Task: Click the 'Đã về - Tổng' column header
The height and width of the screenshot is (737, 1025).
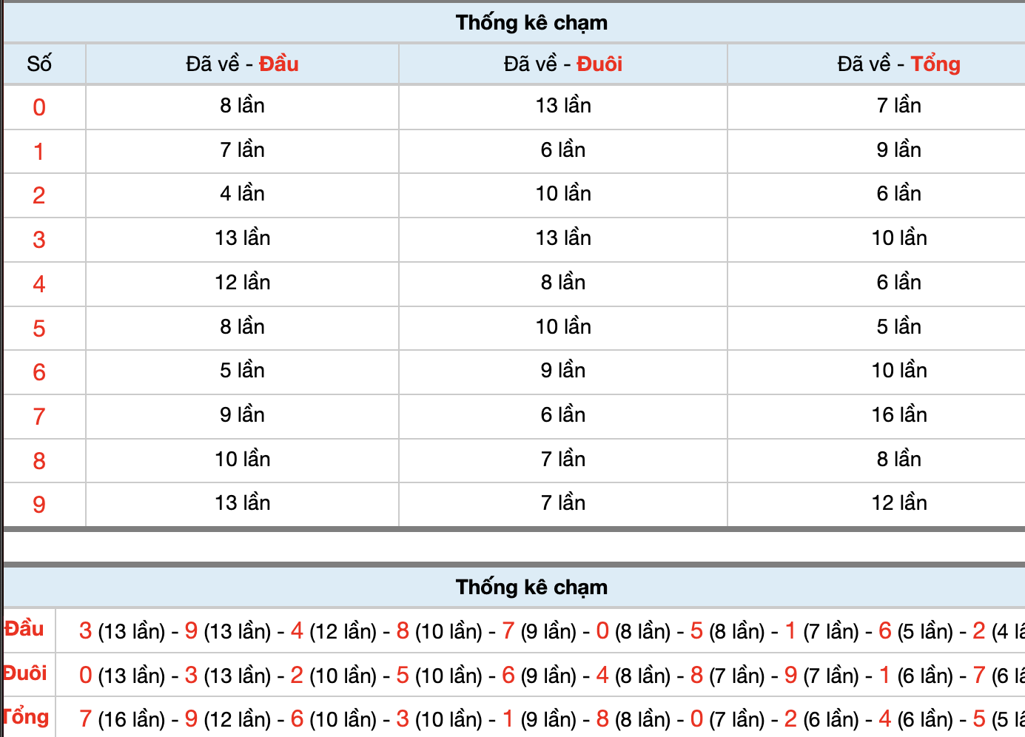Action: (899, 64)
